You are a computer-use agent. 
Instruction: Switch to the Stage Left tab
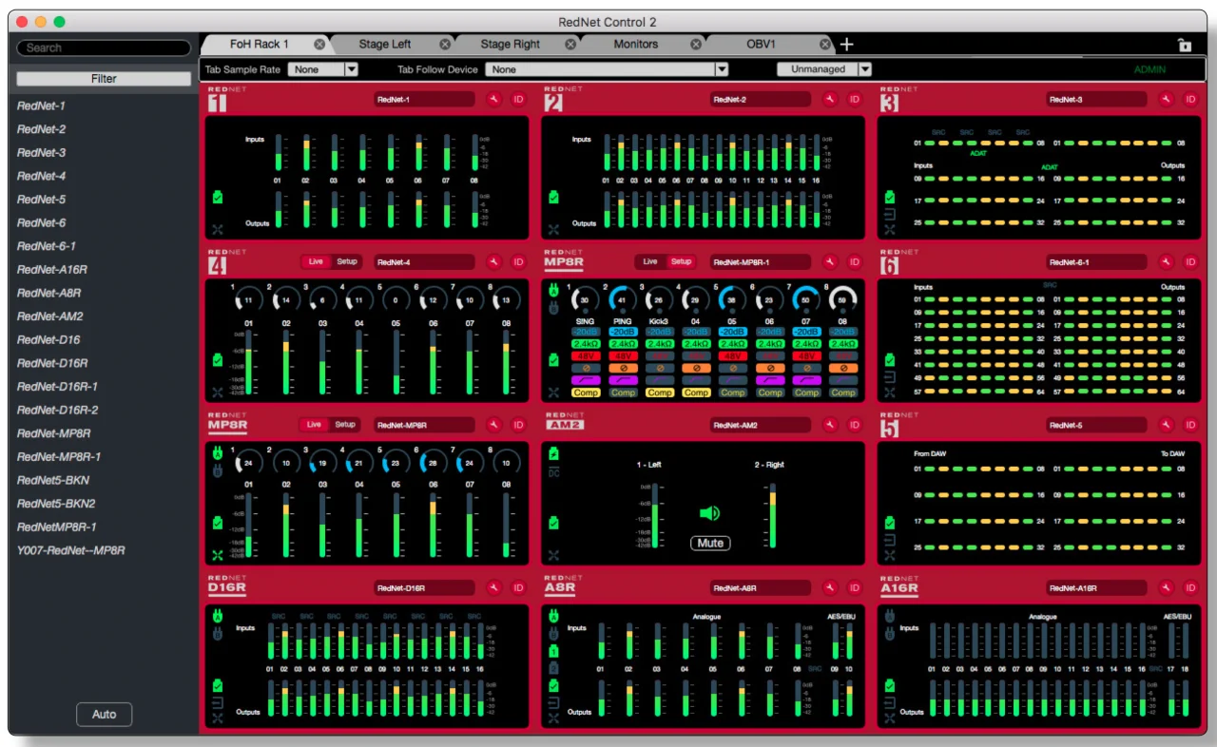tap(385, 45)
